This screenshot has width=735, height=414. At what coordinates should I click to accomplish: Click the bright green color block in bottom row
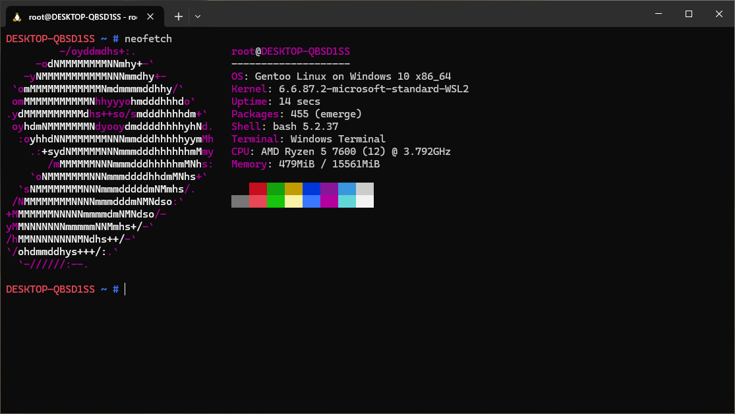pyautogui.click(x=276, y=201)
